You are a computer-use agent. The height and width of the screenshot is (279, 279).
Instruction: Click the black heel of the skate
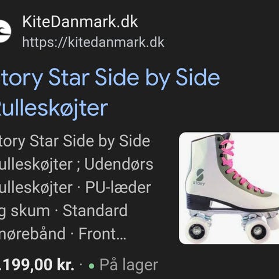[198, 202]
